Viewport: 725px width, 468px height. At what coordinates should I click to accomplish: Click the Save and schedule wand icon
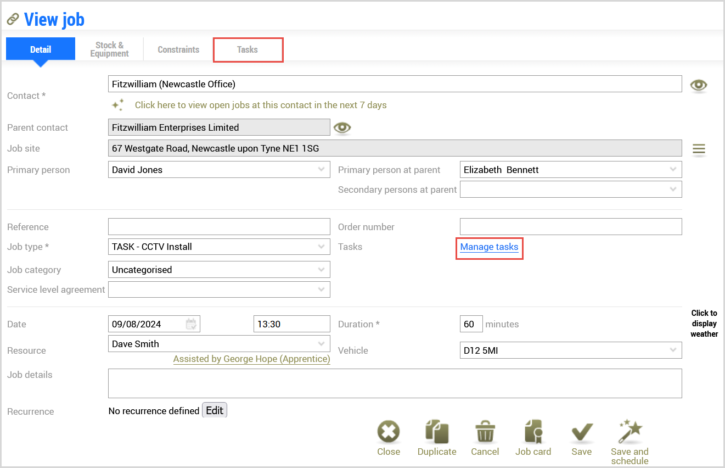pos(629,432)
